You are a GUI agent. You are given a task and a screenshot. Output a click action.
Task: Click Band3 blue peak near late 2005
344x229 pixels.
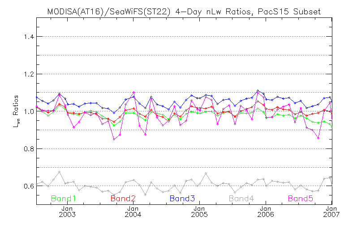tap(258, 90)
